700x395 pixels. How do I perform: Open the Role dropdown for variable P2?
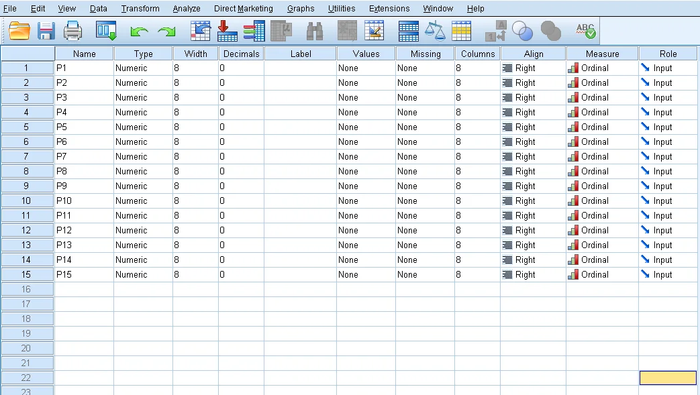coord(667,82)
